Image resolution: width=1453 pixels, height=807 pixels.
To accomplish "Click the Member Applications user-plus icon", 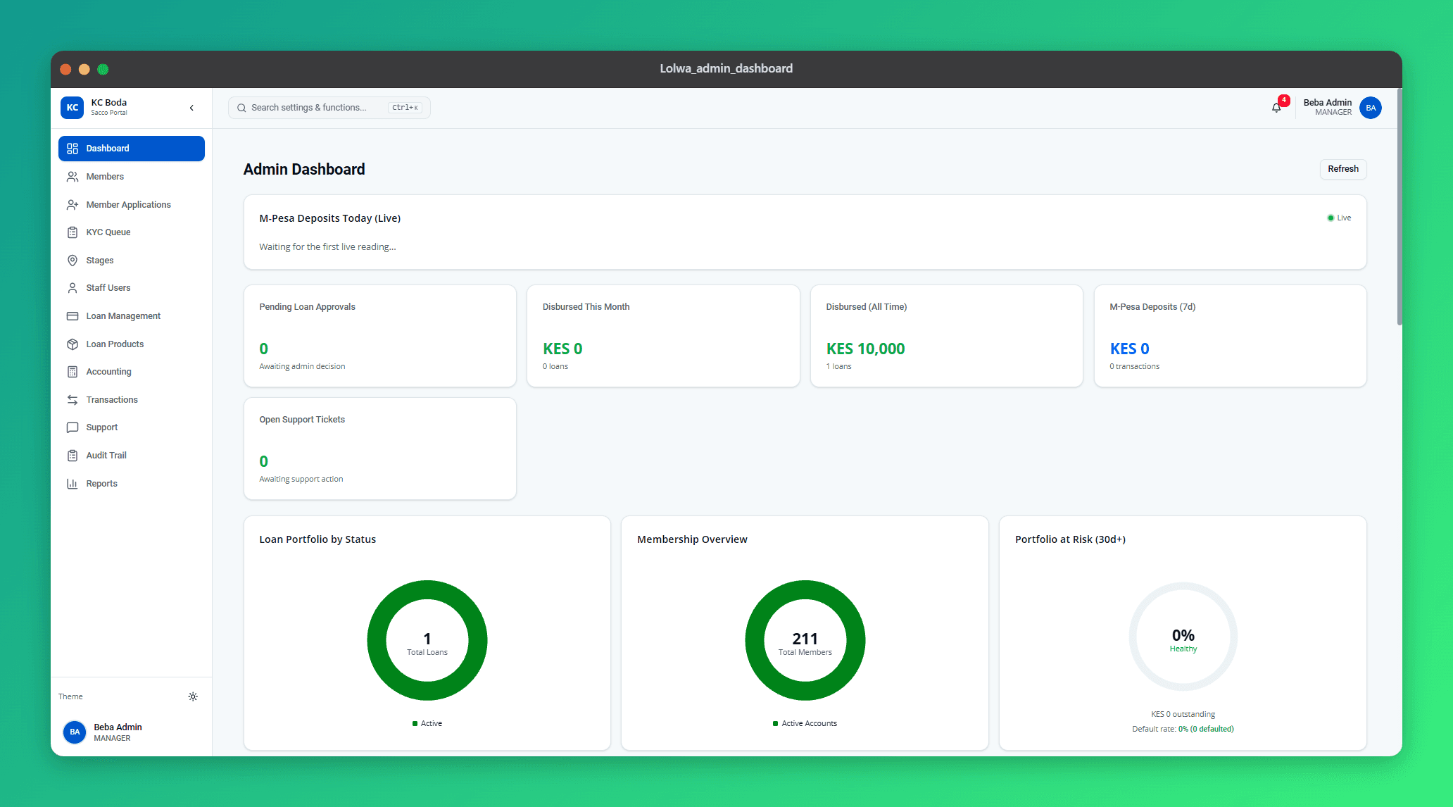I will (x=73, y=205).
